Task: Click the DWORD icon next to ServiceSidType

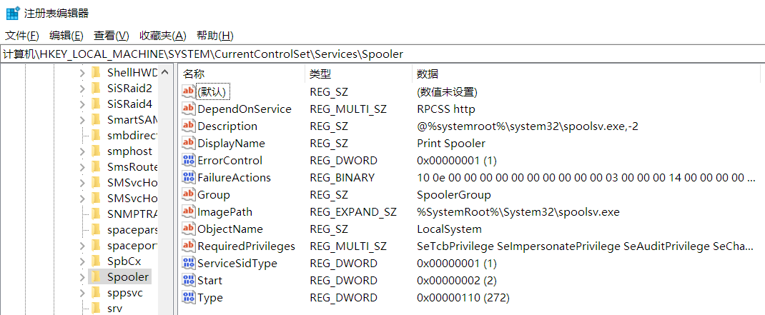Action: click(189, 264)
